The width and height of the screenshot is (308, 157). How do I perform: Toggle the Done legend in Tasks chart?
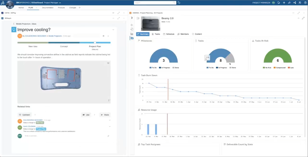(232, 68)
